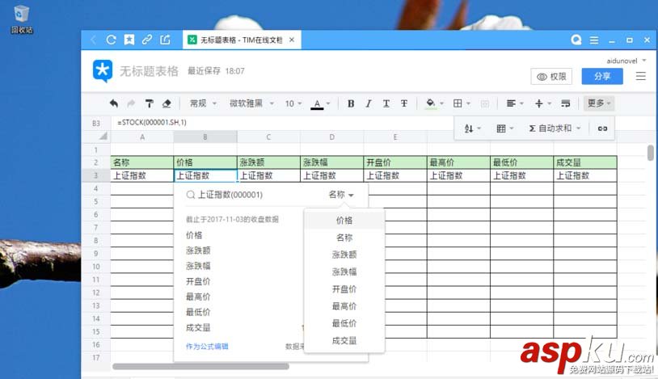Screen dimensions: 658x379
Task: Choose 开盘价 in the dropdown menu
Action: (x=344, y=289)
